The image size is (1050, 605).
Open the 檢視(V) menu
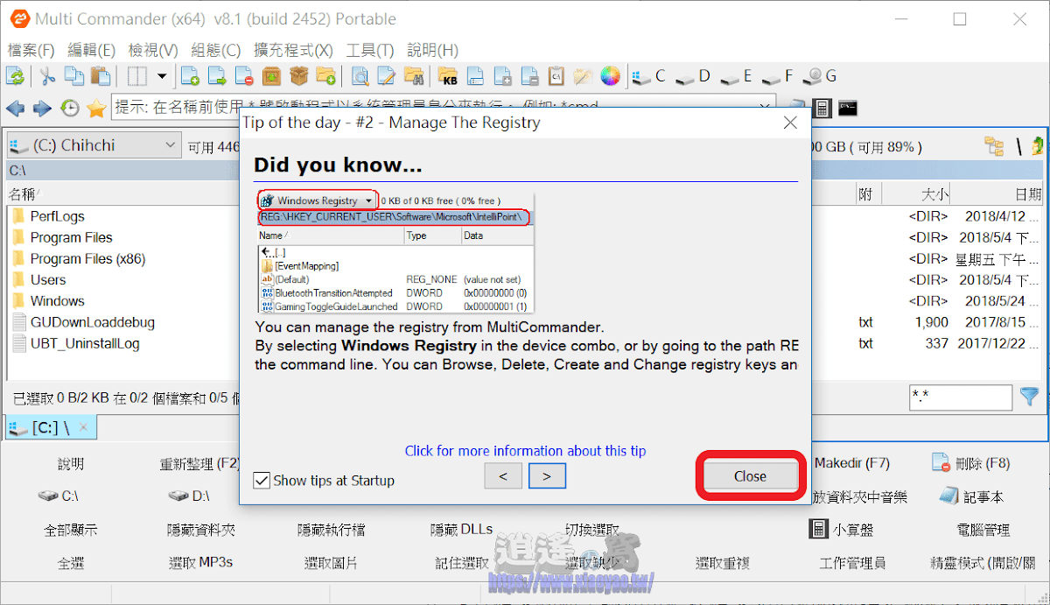click(x=153, y=50)
